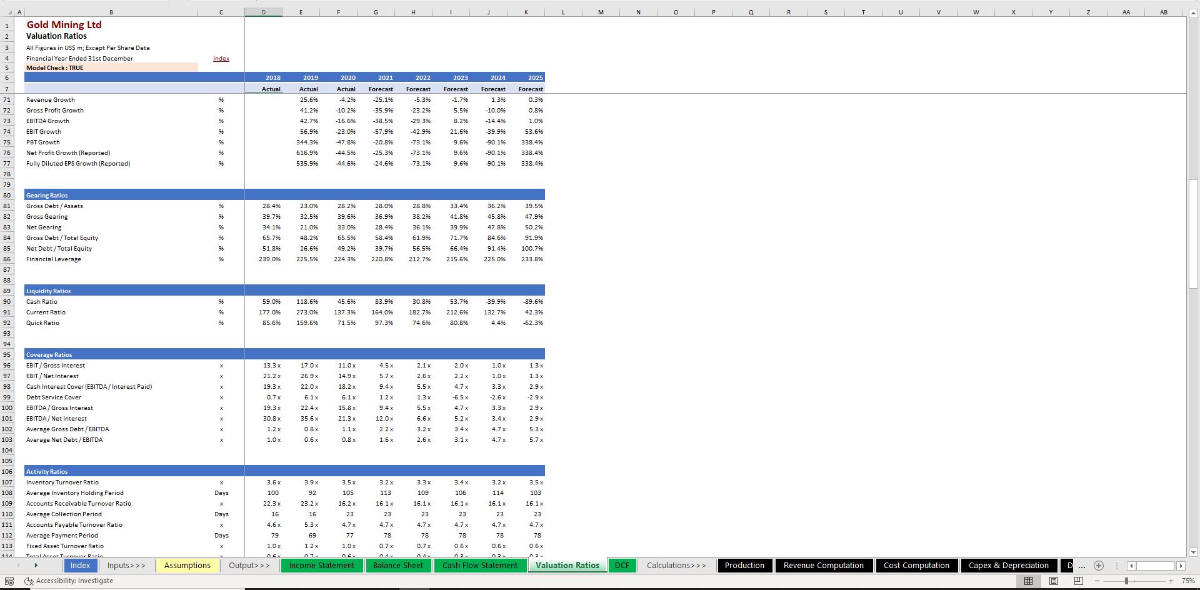Select row 81 header
The width and height of the screenshot is (1200, 590).
pyautogui.click(x=7, y=206)
